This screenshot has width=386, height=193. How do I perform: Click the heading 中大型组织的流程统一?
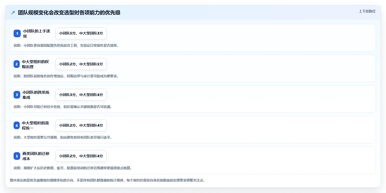click(35, 125)
